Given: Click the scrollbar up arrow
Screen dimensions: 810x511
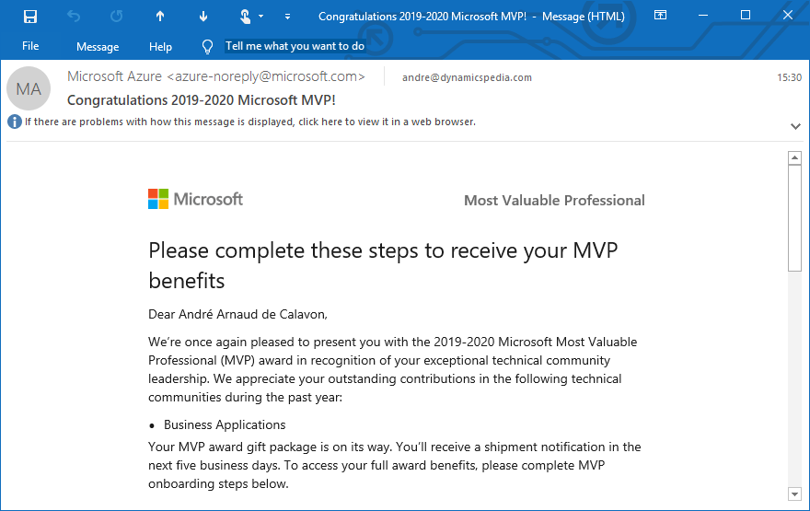Looking at the screenshot, I should click(x=794, y=157).
